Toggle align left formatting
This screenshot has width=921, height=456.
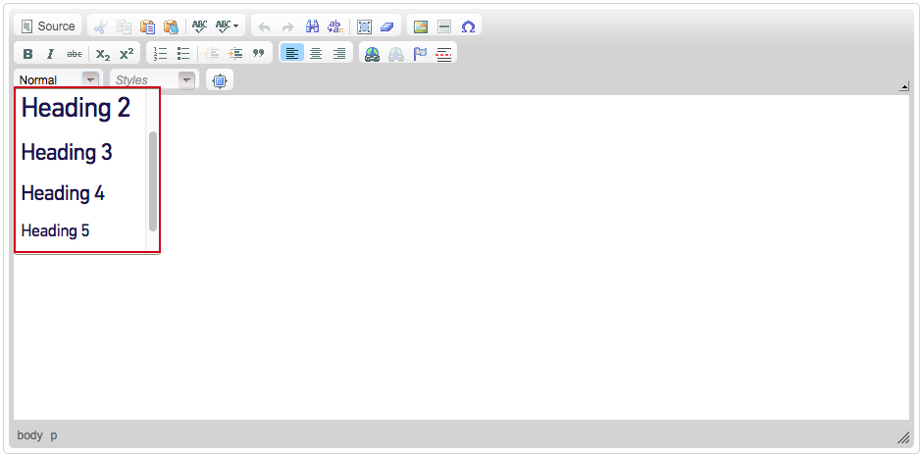[291, 54]
